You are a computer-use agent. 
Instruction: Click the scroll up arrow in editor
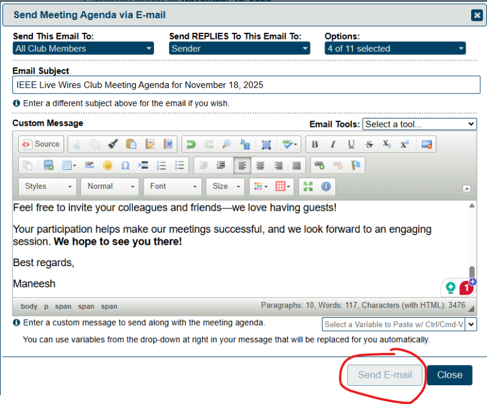(472, 205)
